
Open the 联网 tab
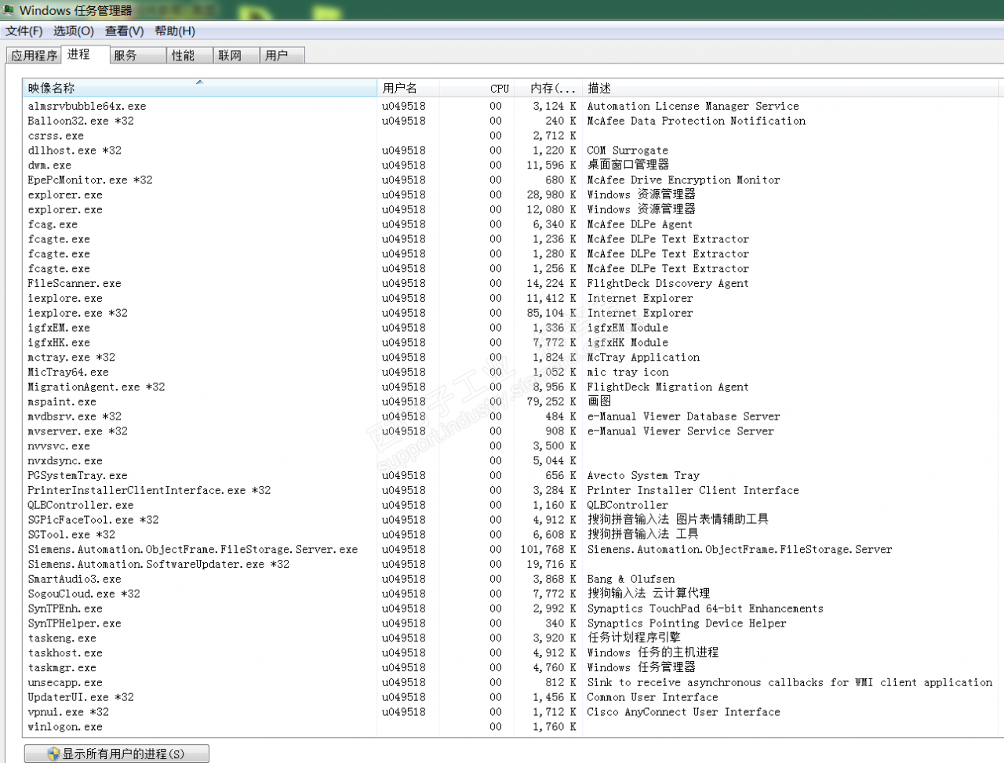236,56
